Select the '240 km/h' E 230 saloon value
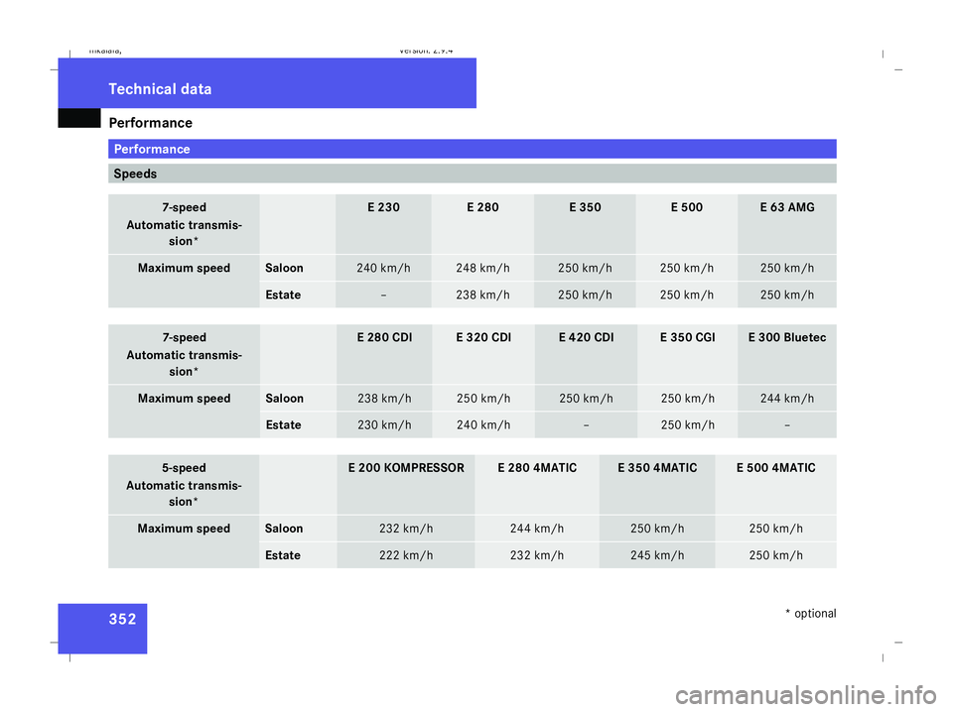This screenshot has height=712, width=953. 383,269
